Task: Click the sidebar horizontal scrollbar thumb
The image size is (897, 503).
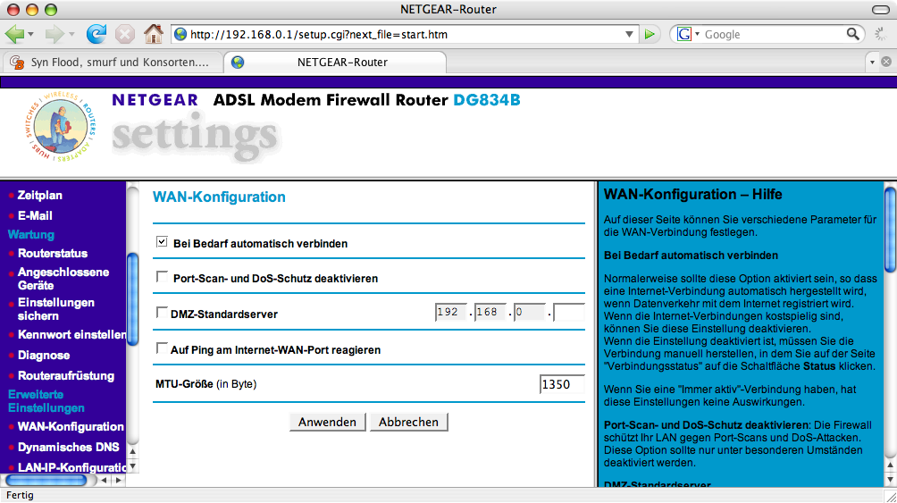Action: pyautogui.click(x=46, y=480)
